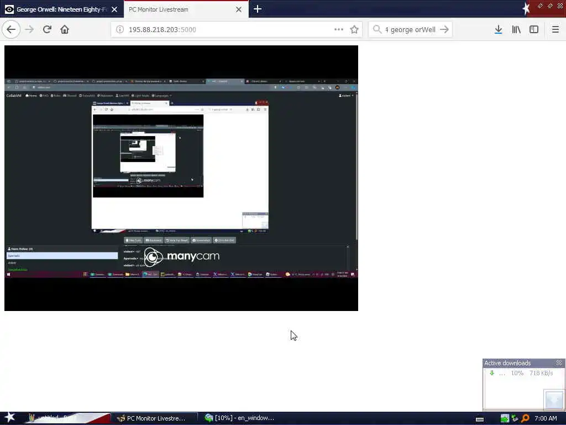This screenshot has width=566, height=425.
Task: Show site information for 195.88.218.203
Action: pos(120,30)
